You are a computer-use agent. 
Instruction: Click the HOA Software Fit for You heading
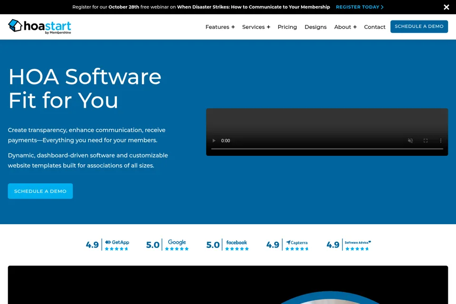(x=85, y=88)
